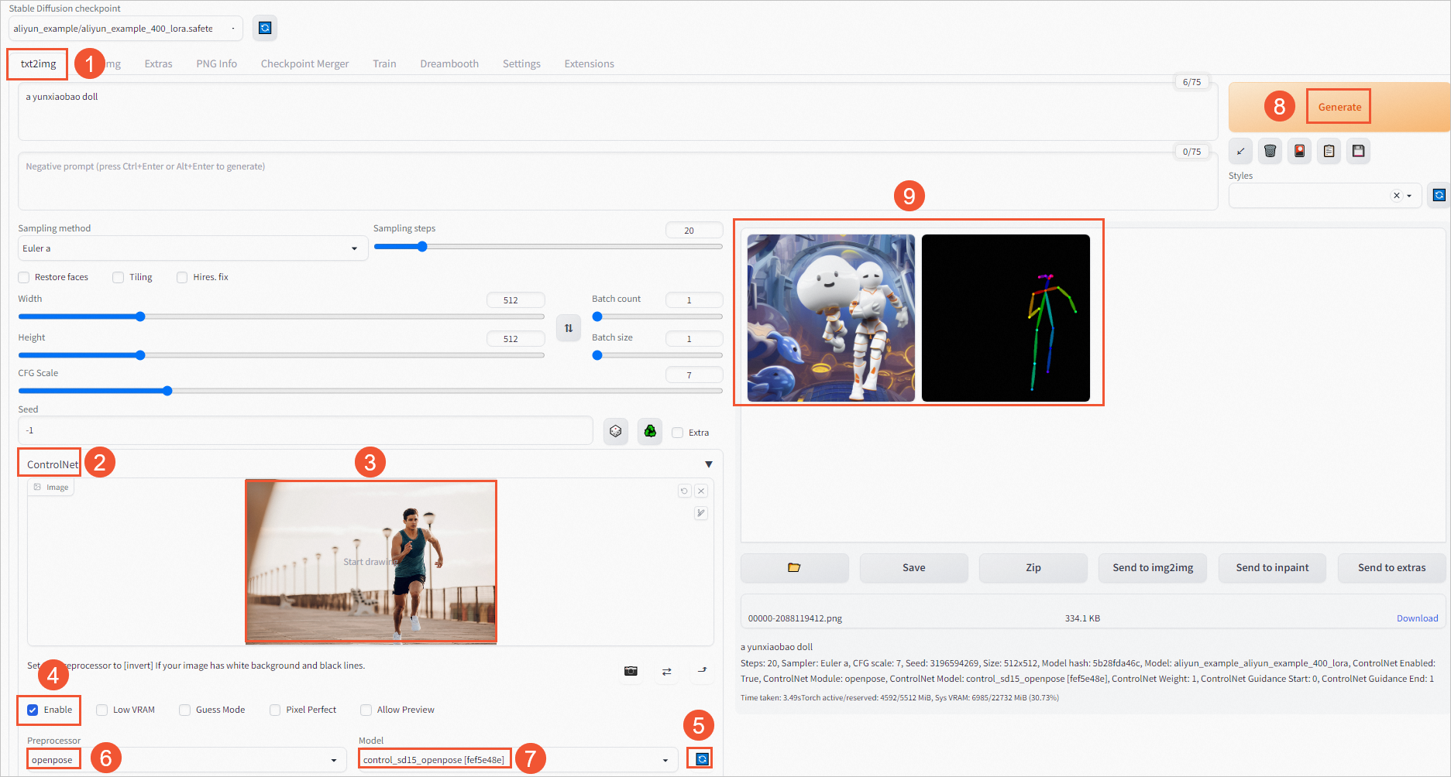This screenshot has height=777, width=1451.
Task: Click the floppy disk save style icon
Action: [x=1358, y=151]
